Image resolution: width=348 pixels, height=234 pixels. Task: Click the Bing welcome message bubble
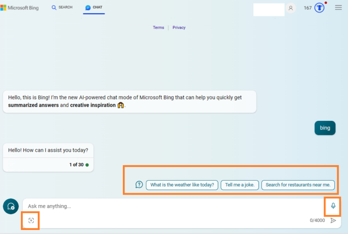[130, 101]
